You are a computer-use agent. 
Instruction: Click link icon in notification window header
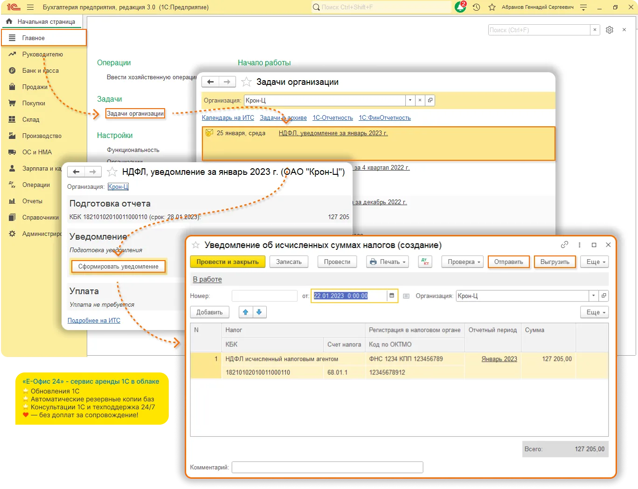(x=564, y=245)
